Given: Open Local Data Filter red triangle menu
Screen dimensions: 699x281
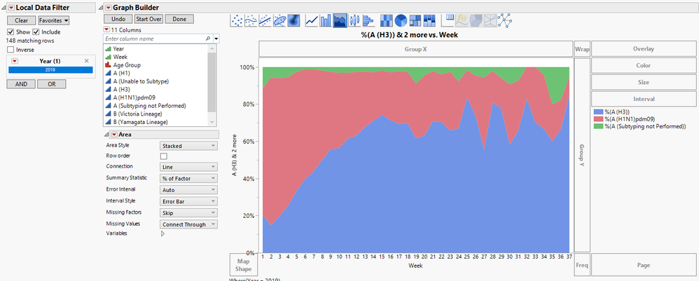Looking at the screenshot, I should pos(12,8).
